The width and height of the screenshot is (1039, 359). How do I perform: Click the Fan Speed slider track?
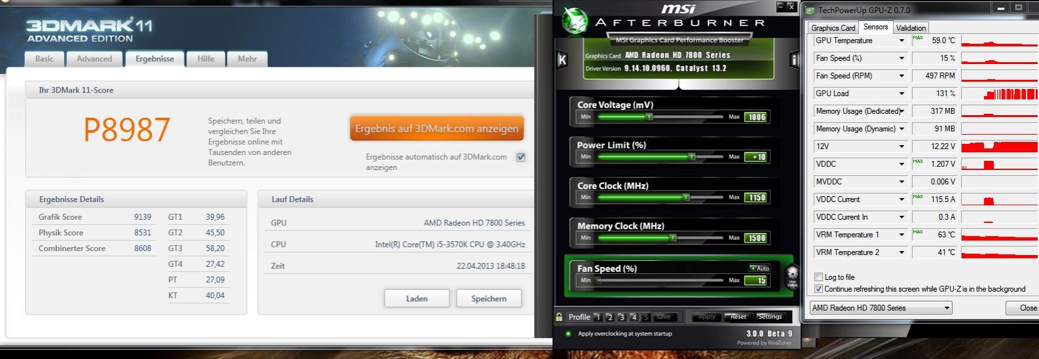660,281
